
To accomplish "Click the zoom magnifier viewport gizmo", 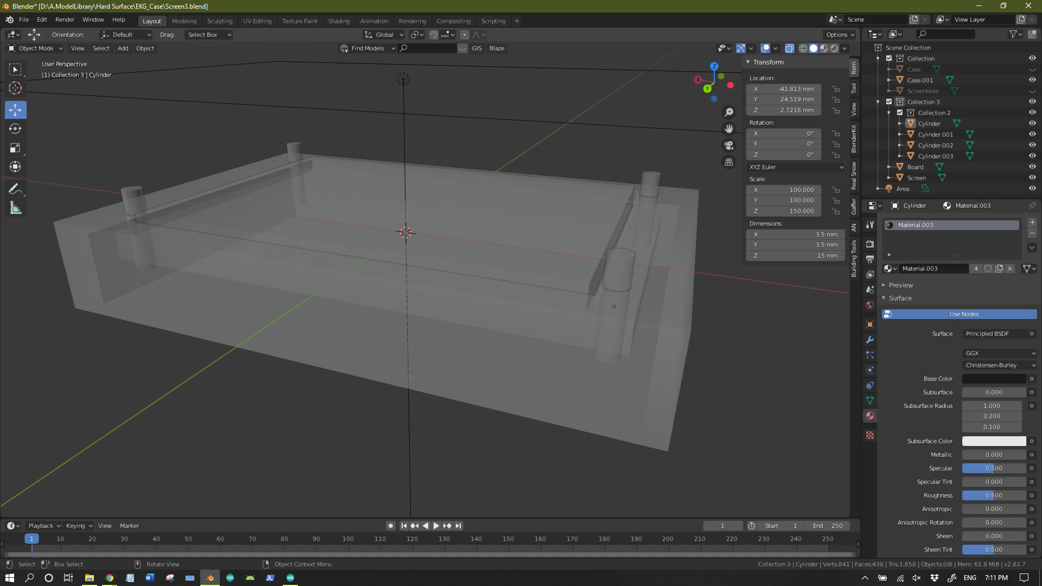I will point(729,112).
